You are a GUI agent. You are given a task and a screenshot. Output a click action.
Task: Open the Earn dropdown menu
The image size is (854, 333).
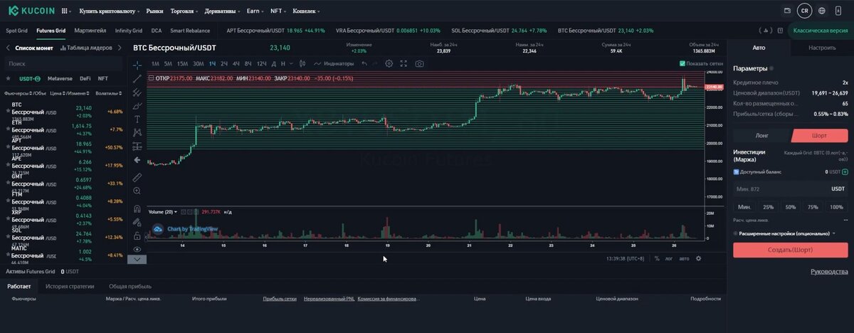click(x=255, y=11)
